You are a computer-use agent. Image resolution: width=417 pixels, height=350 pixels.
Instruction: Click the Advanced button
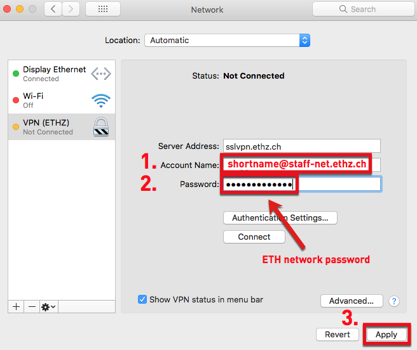coord(352,301)
